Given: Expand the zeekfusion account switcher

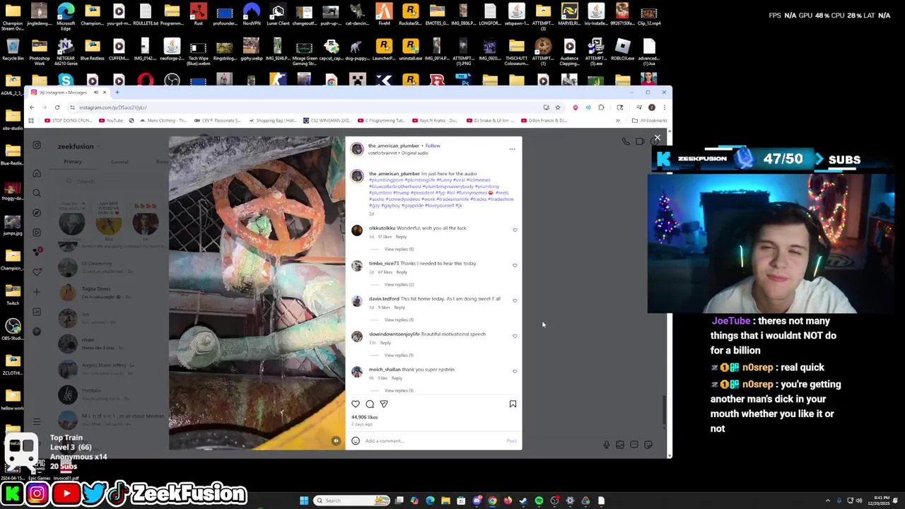Looking at the screenshot, I should pos(78,146).
